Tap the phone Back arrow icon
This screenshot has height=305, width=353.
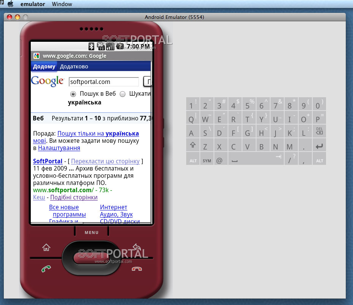pos(136,247)
